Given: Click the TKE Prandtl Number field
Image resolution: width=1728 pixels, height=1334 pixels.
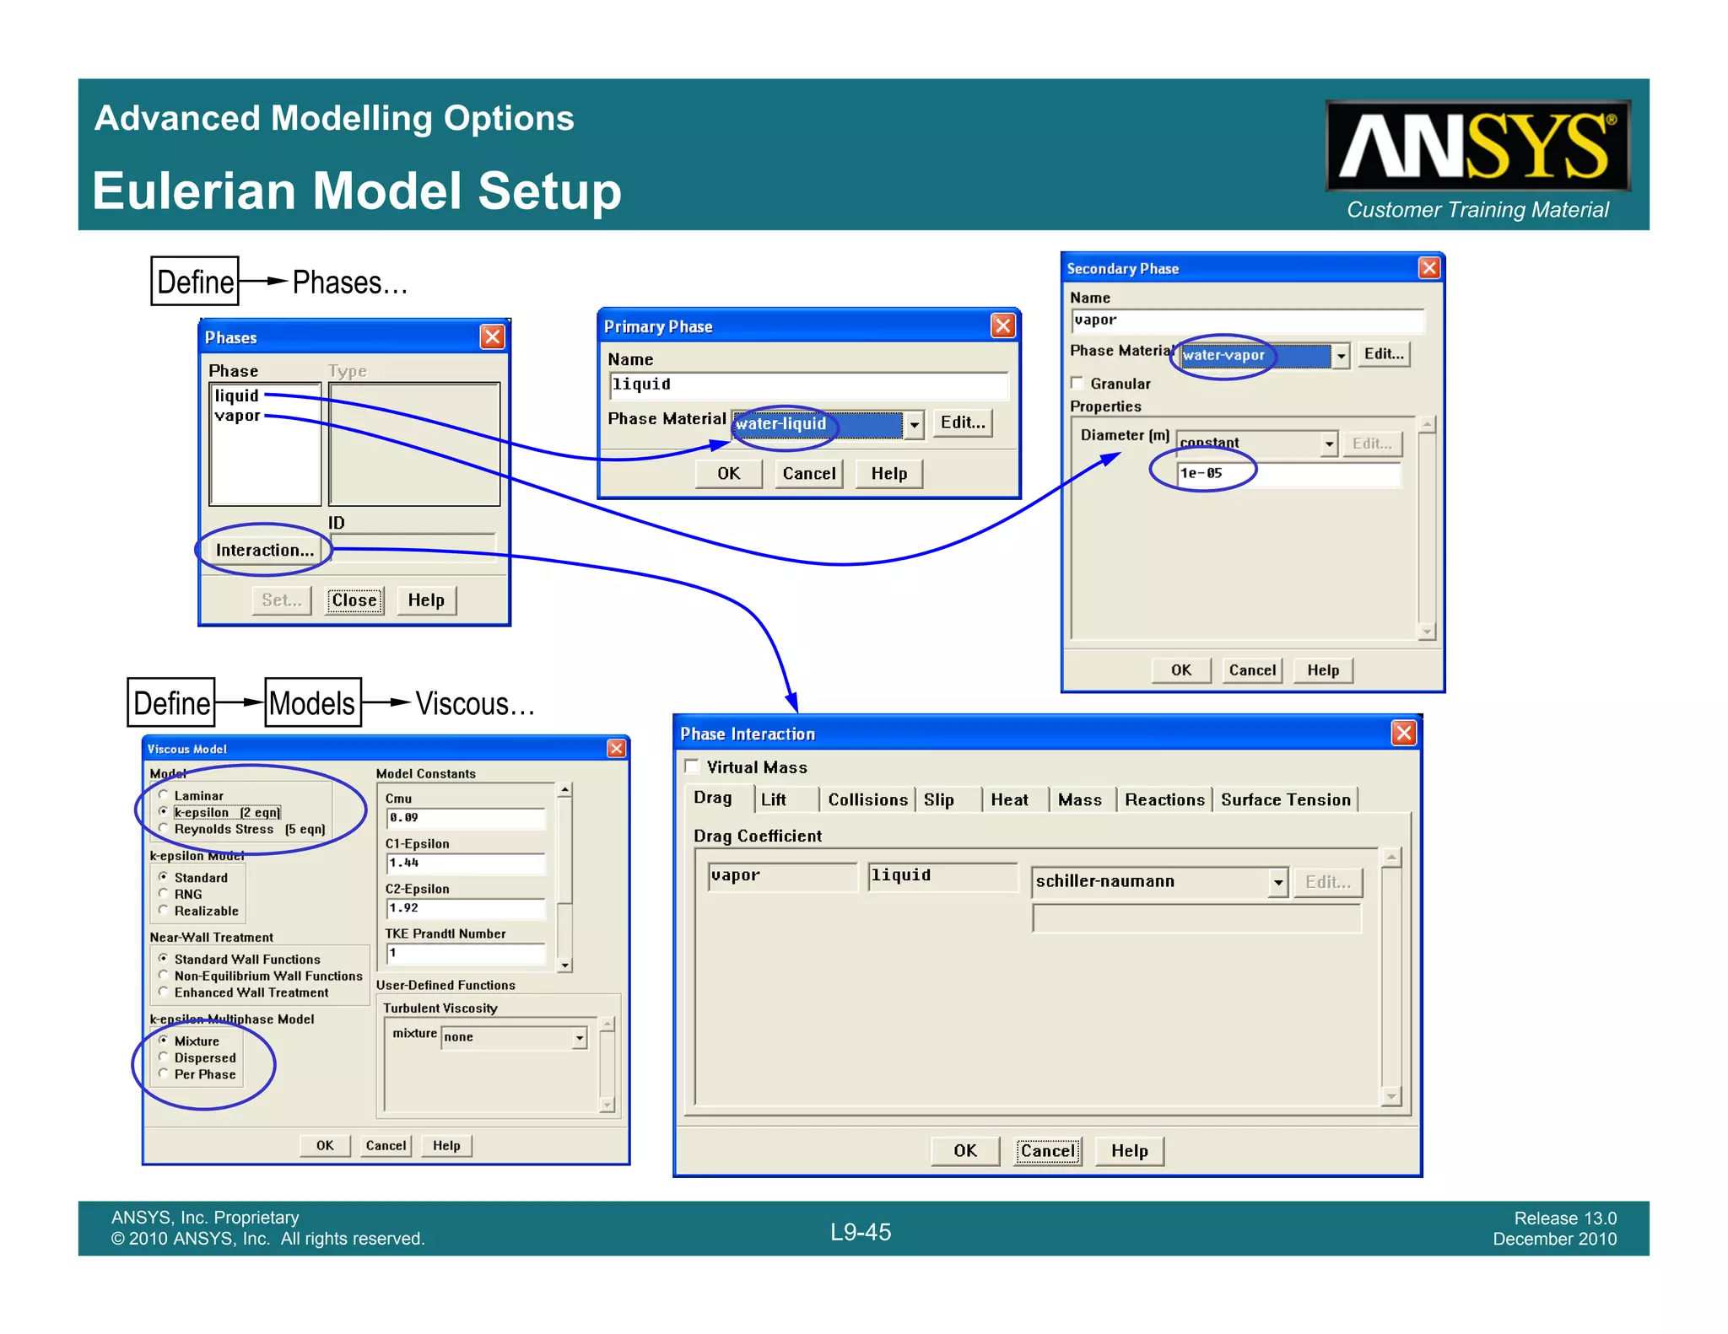Looking at the screenshot, I should pyautogui.click(x=466, y=954).
